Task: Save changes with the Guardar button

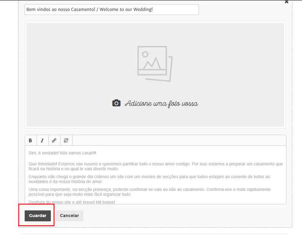Action: 38,216
